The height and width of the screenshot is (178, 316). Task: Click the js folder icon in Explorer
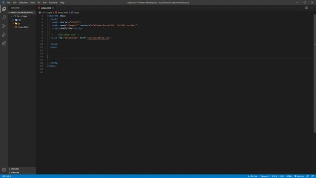coord(16,23)
